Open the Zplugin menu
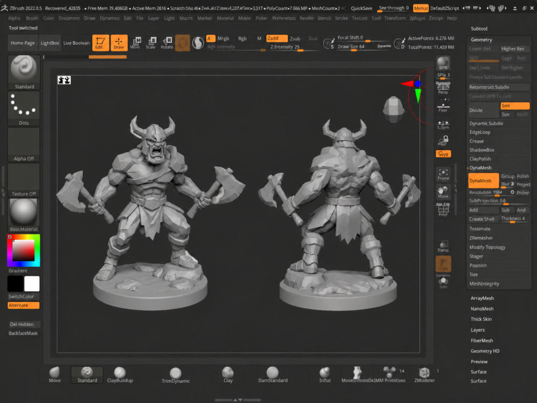Viewport: 537px width, 403px height. pos(417,18)
